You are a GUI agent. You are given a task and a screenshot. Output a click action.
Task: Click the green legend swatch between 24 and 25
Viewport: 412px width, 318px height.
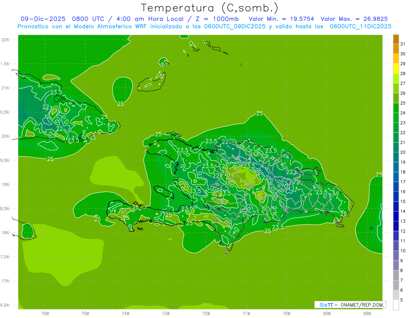click(396, 108)
